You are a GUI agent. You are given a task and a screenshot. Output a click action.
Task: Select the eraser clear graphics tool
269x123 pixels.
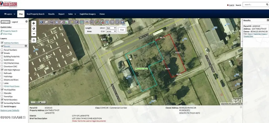click(61, 22)
